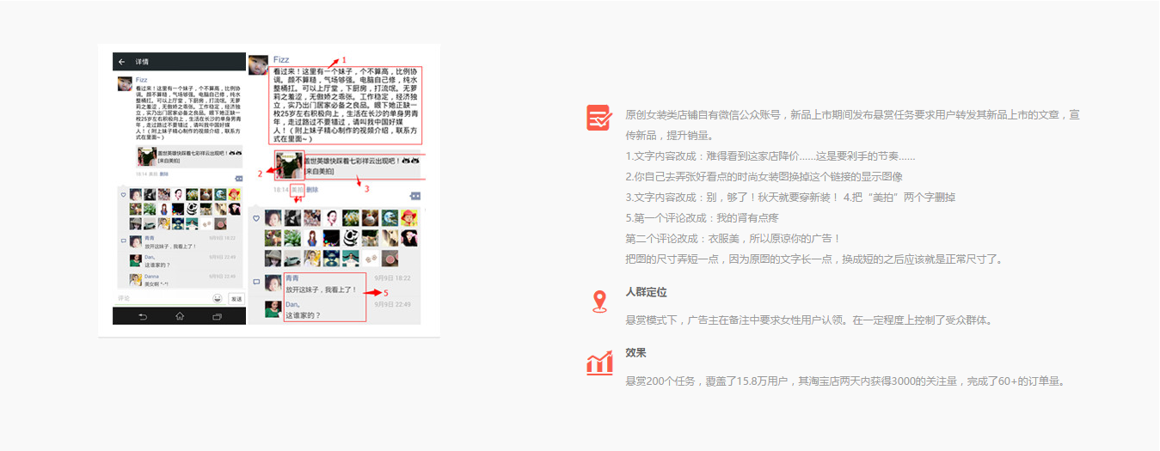Click the heart likes icon in the enlarged view
The width and height of the screenshot is (1160, 451).
point(255,218)
